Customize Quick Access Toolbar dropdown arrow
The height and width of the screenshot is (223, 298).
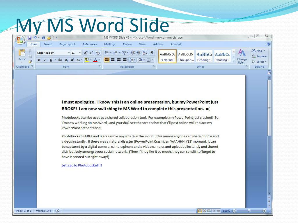56,38
